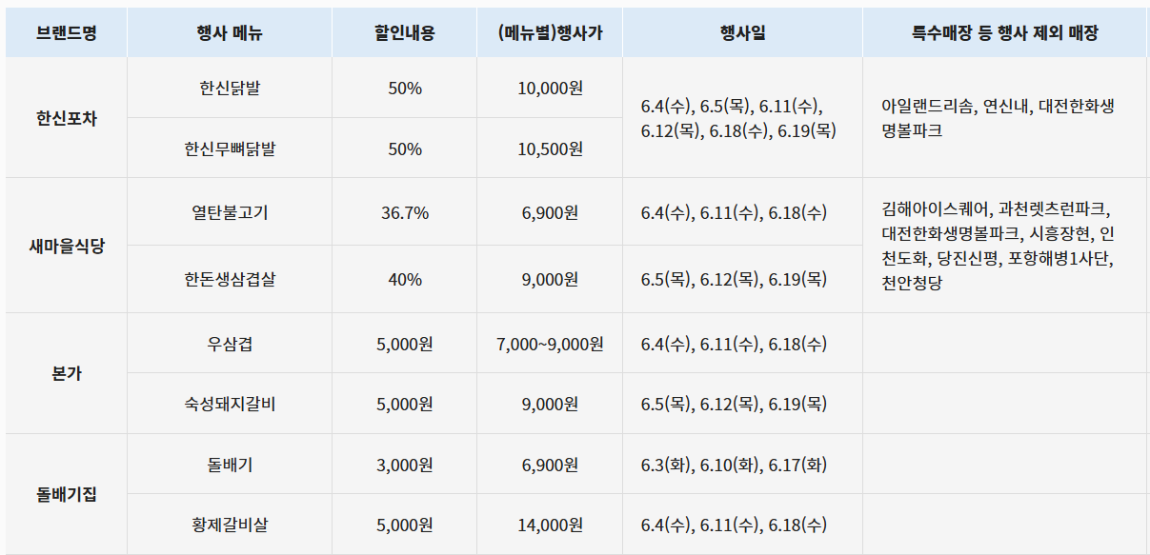Image resolution: width=1150 pixels, height=555 pixels.
Task: Click the 10,000원 price cell
Action: 550,88
